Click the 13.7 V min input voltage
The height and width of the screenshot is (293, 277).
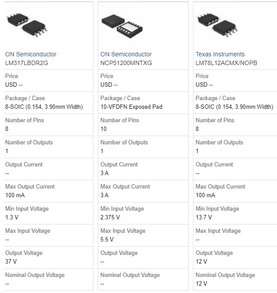pos(204,217)
